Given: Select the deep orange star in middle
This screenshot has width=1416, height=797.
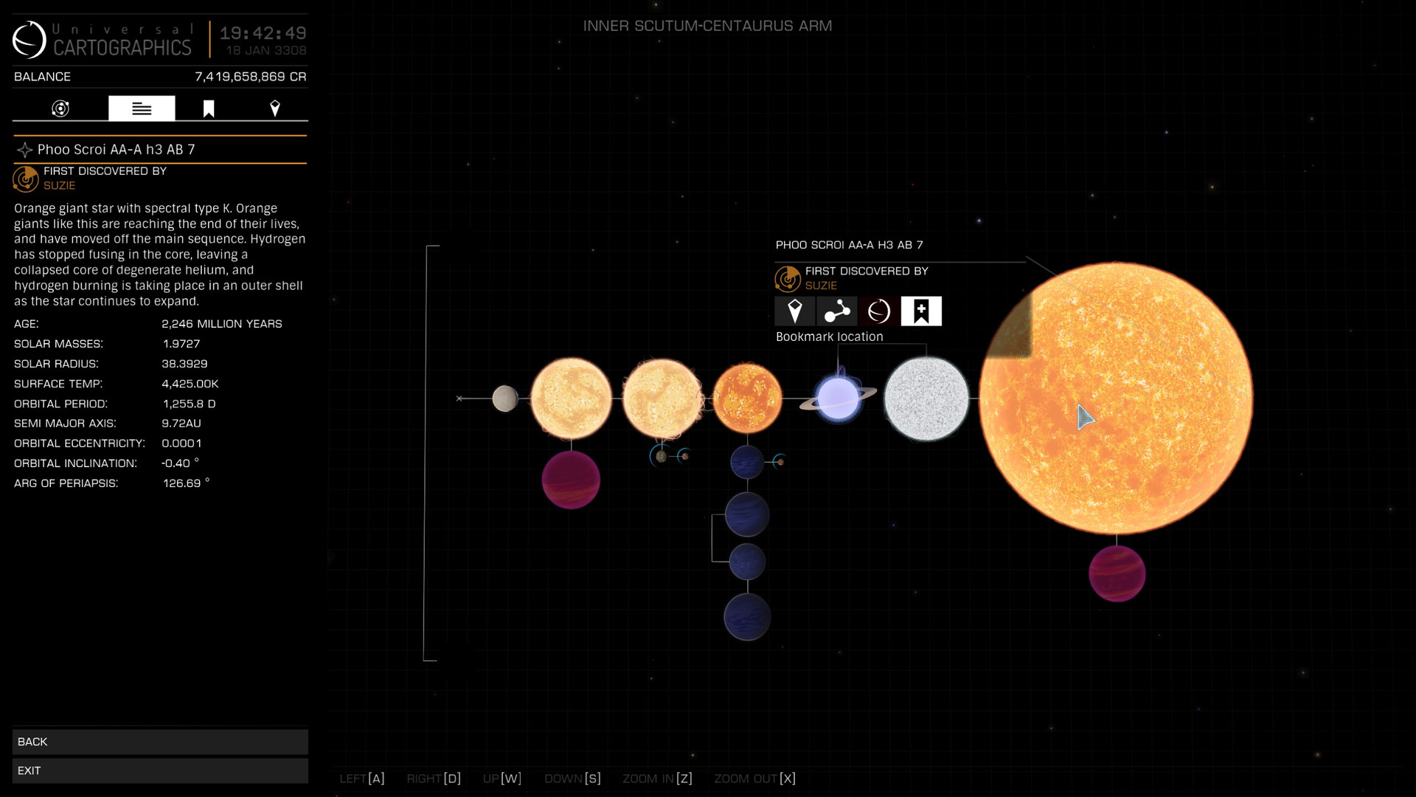Looking at the screenshot, I should coord(747,398).
